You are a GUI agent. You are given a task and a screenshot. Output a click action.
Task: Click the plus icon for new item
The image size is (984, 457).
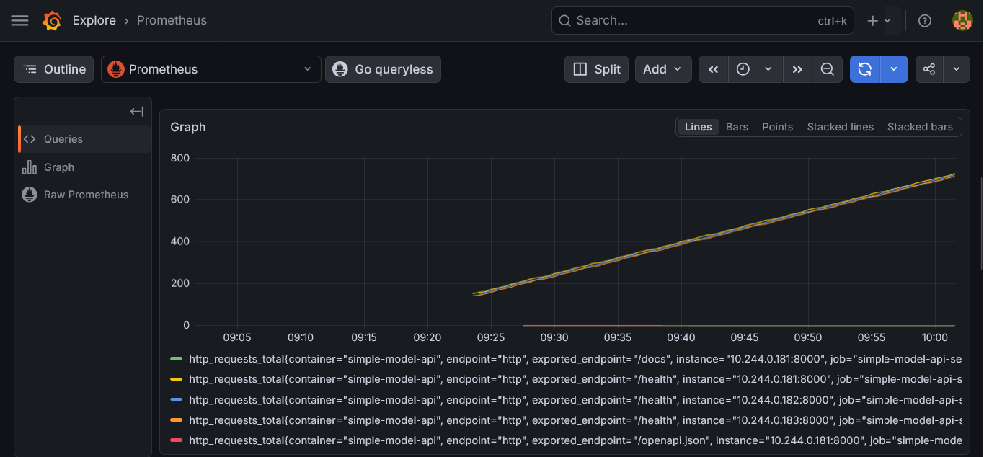tap(872, 21)
